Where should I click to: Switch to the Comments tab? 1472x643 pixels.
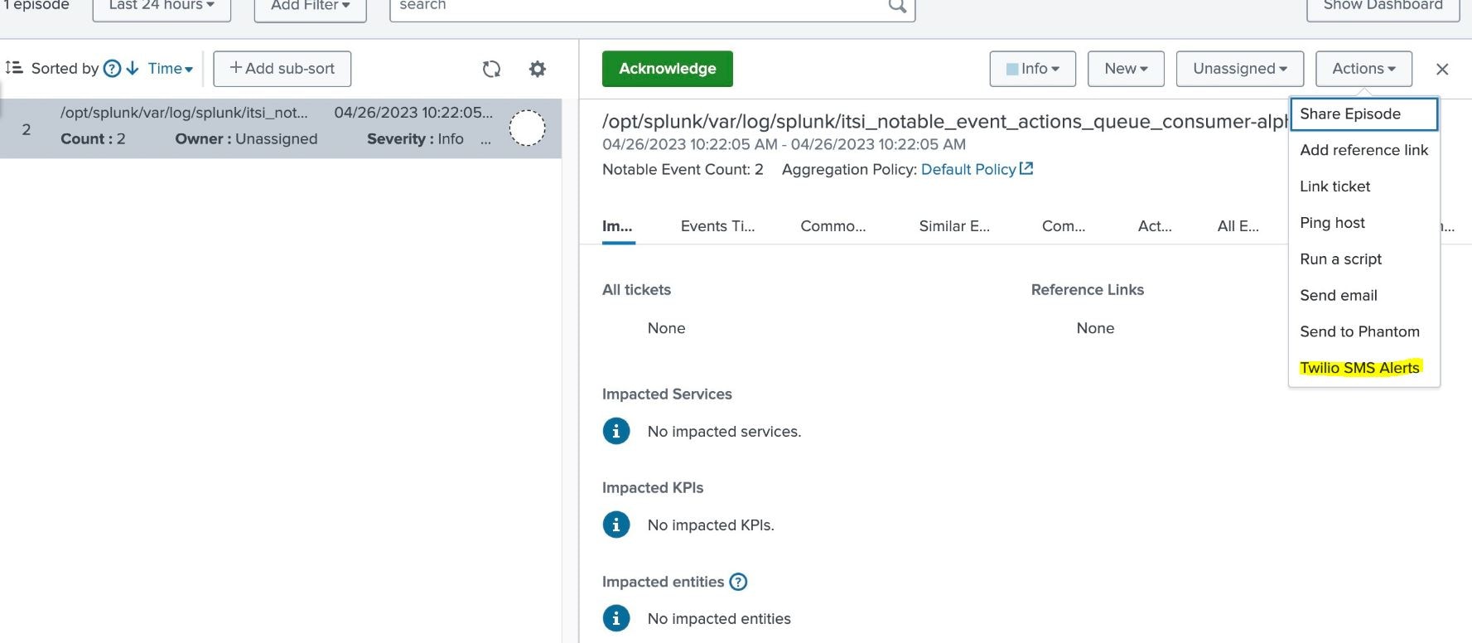point(1064,226)
